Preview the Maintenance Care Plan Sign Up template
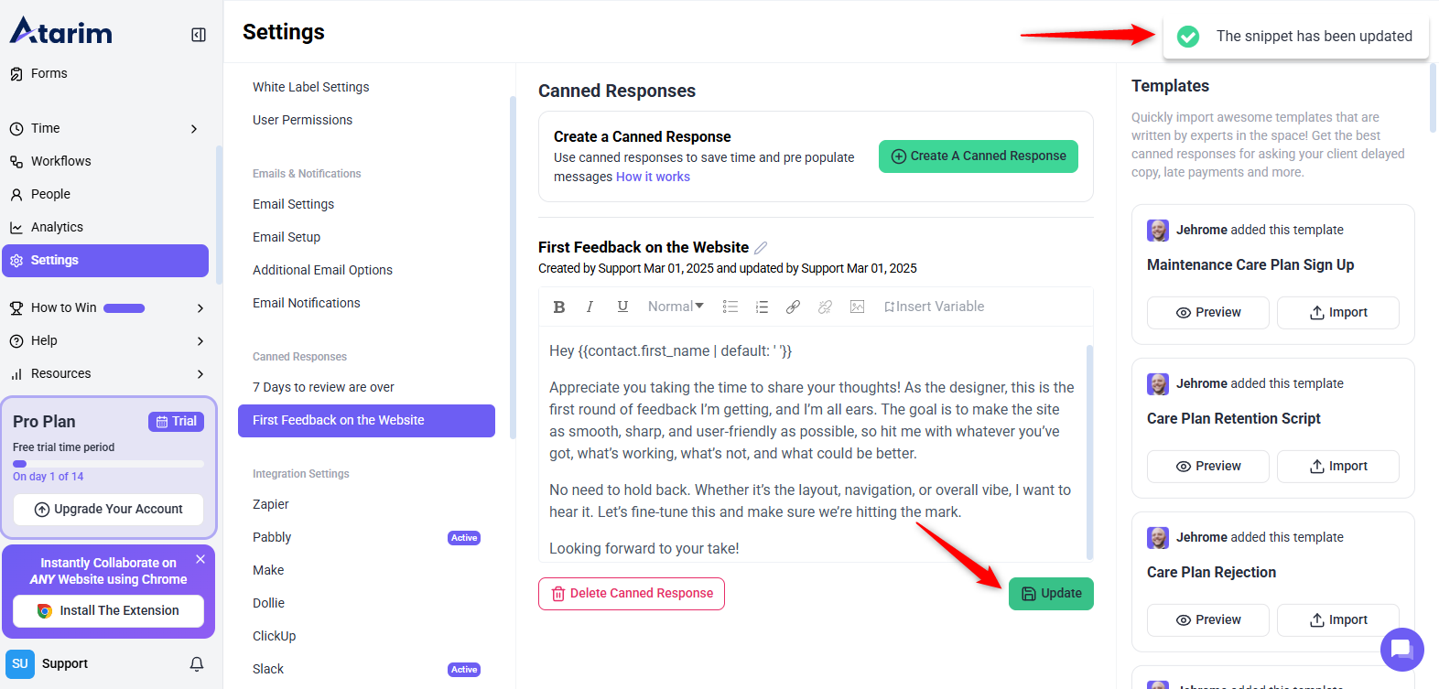 [1207, 313]
